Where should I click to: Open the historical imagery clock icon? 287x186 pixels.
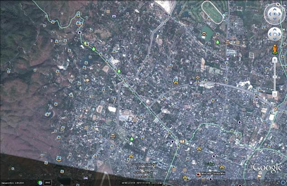click(x=40, y=182)
